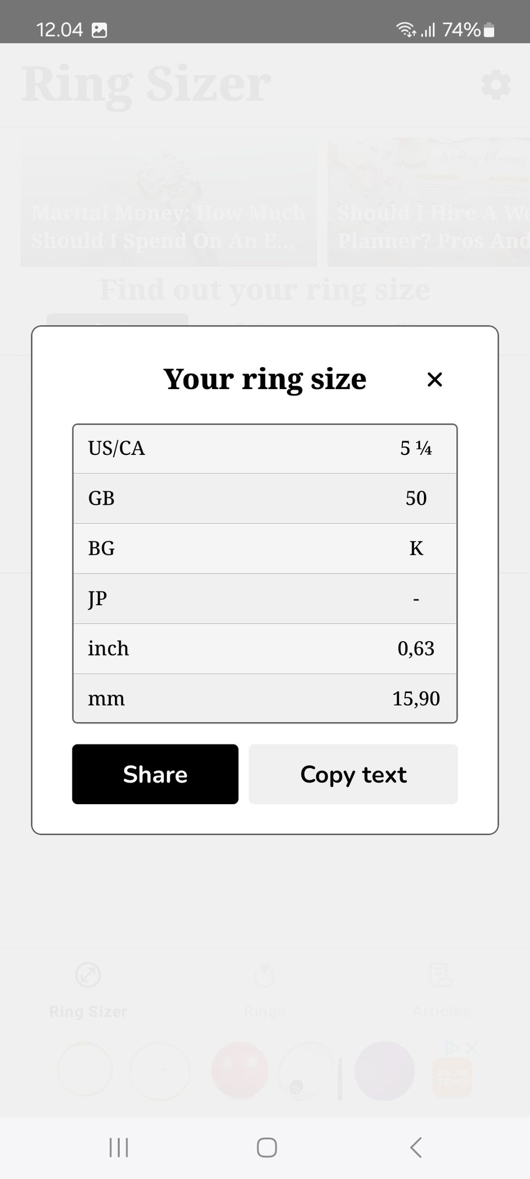Select the mm measurement row
The image size is (530, 1179).
[265, 698]
